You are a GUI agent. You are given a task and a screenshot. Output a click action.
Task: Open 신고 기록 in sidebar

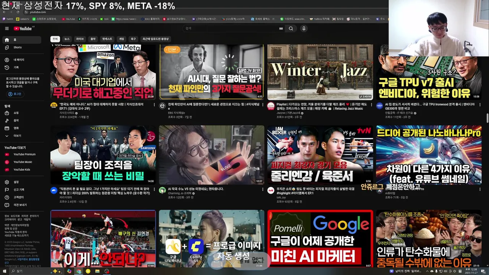pos(22,190)
